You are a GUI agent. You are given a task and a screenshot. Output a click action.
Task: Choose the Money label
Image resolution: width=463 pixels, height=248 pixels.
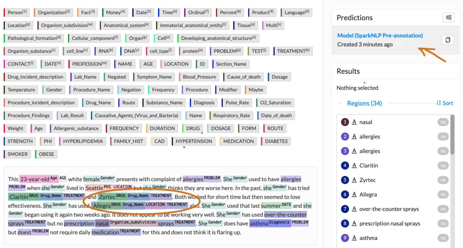click(x=115, y=12)
